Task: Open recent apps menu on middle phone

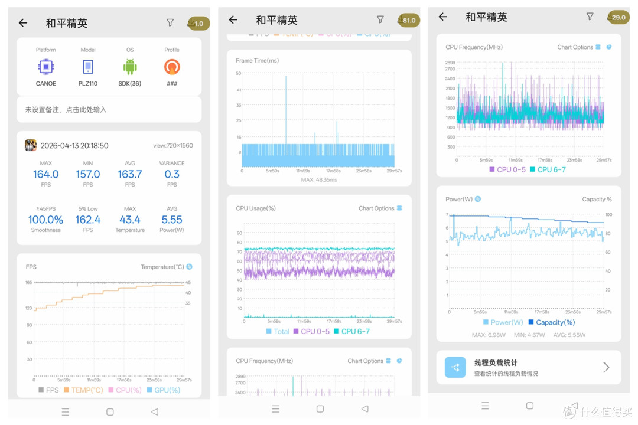Action: (x=275, y=408)
